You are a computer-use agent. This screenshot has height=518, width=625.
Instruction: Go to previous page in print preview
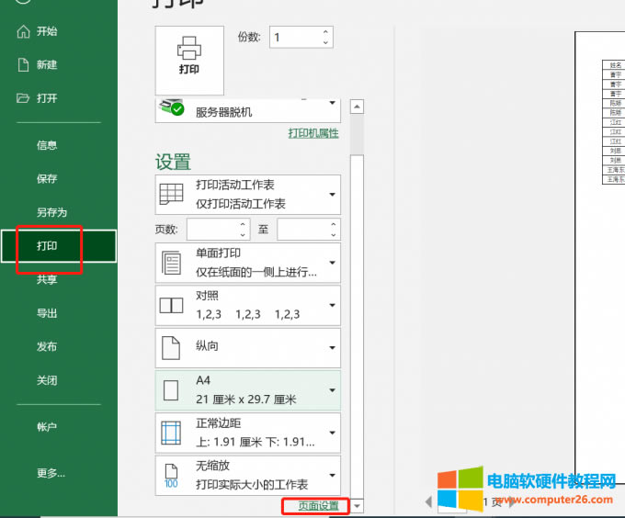pyautogui.click(x=429, y=501)
